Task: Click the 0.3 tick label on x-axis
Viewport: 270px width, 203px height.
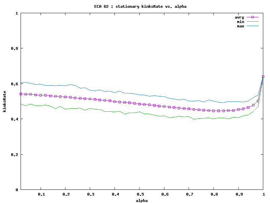Action: [90, 194]
